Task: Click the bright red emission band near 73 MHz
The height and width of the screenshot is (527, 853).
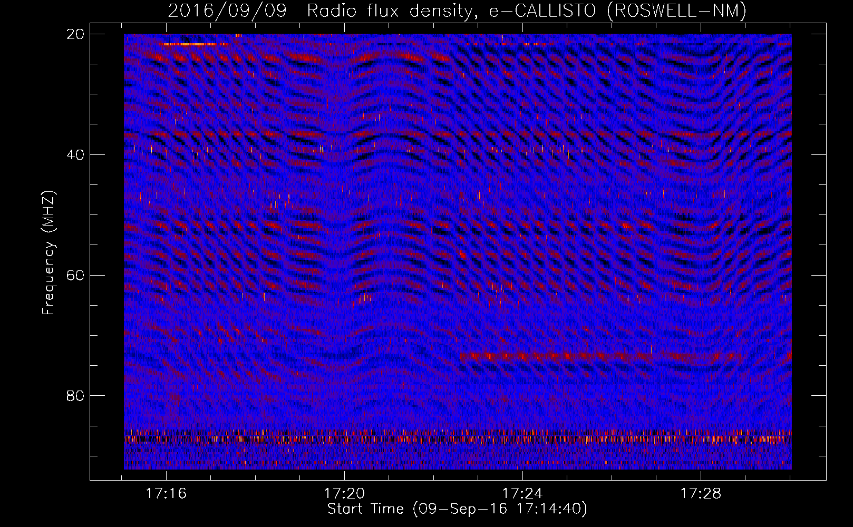Action: point(601,356)
